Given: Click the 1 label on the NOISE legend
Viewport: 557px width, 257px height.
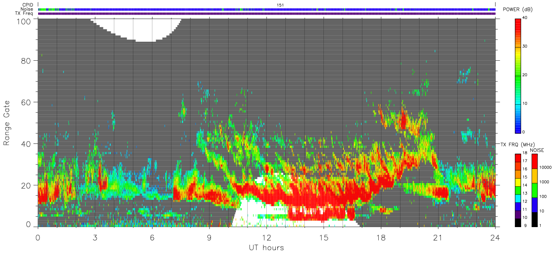Looking at the screenshot, I should [540, 226].
